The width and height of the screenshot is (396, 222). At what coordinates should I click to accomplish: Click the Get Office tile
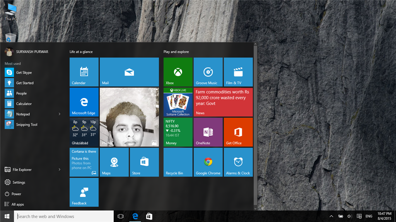tap(238, 132)
